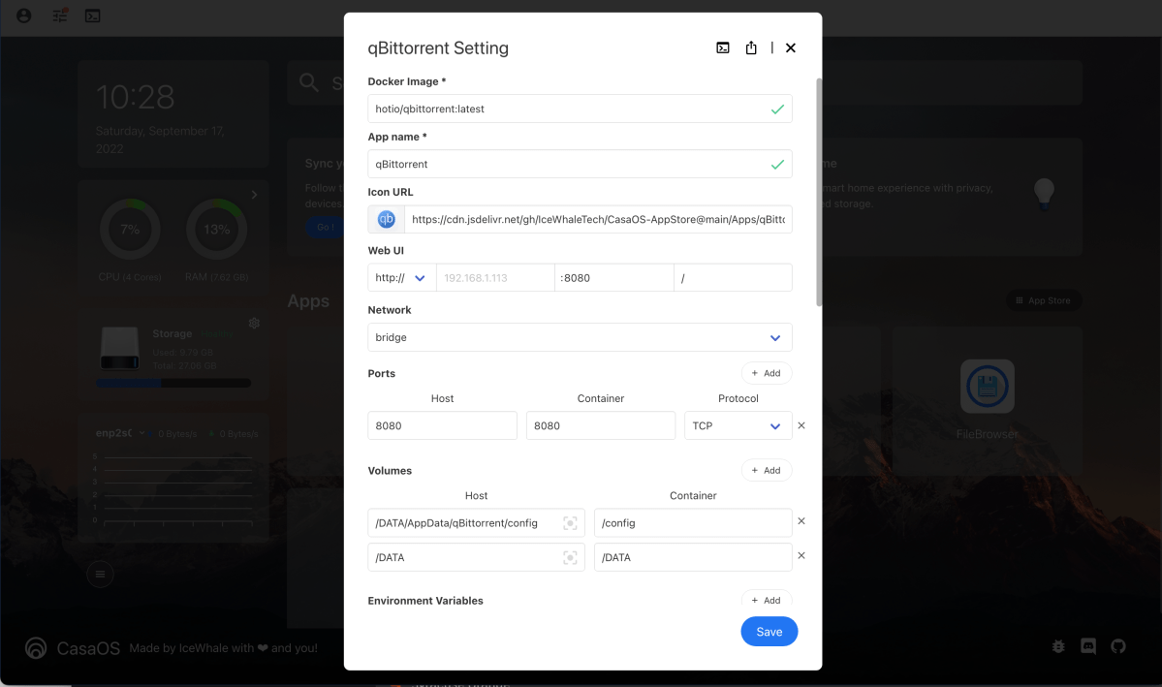This screenshot has width=1162, height=687.
Task: Open the TCP protocol dropdown
Action: pyautogui.click(x=738, y=425)
